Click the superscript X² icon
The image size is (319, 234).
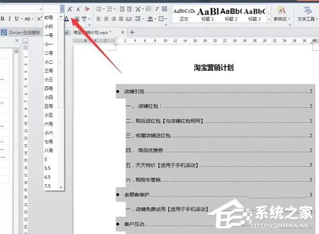click(x=40, y=18)
